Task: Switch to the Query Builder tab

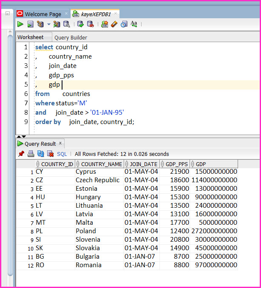Action: tap(71, 37)
